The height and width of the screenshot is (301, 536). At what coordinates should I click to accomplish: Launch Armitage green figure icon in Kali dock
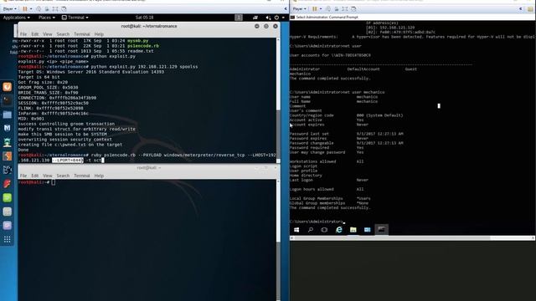pyautogui.click(x=8, y=142)
